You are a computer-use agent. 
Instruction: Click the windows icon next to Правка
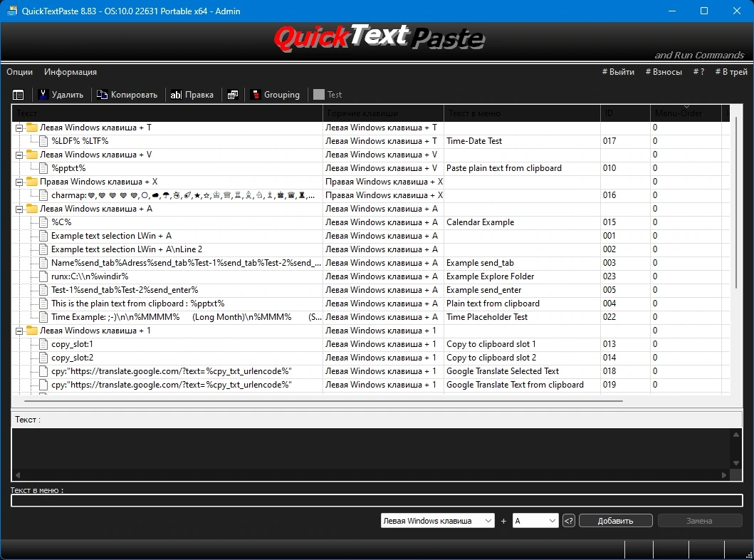point(233,95)
